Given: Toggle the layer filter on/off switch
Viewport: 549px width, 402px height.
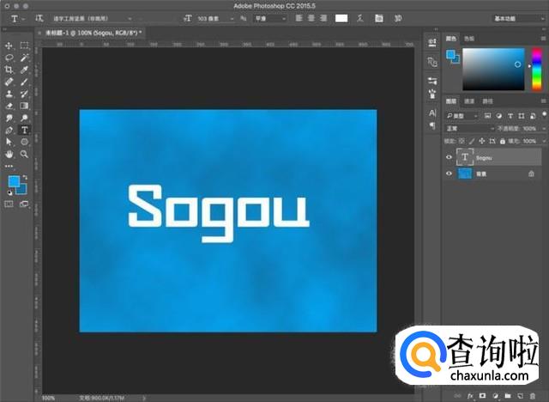Looking at the screenshot, I should tap(543, 115).
